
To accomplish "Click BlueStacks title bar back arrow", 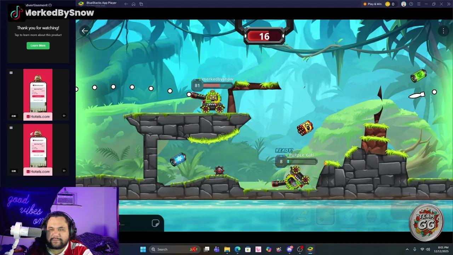I will pyautogui.click(x=126, y=4).
